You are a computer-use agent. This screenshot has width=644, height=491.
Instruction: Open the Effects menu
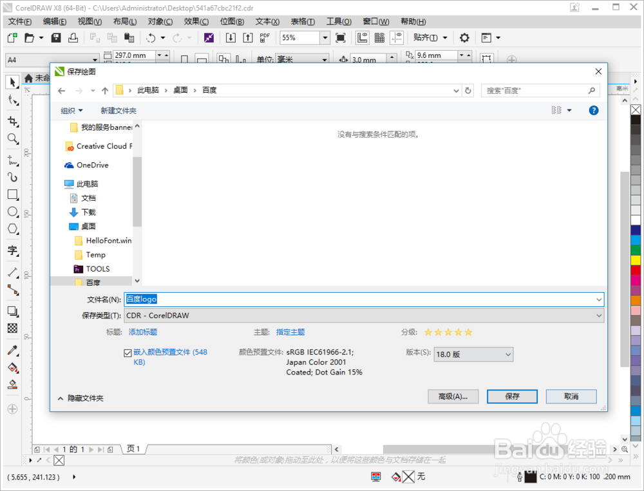click(196, 22)
